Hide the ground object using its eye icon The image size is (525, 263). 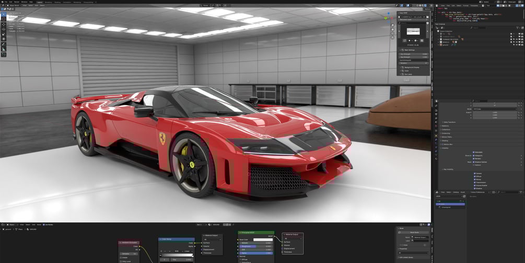516,44
